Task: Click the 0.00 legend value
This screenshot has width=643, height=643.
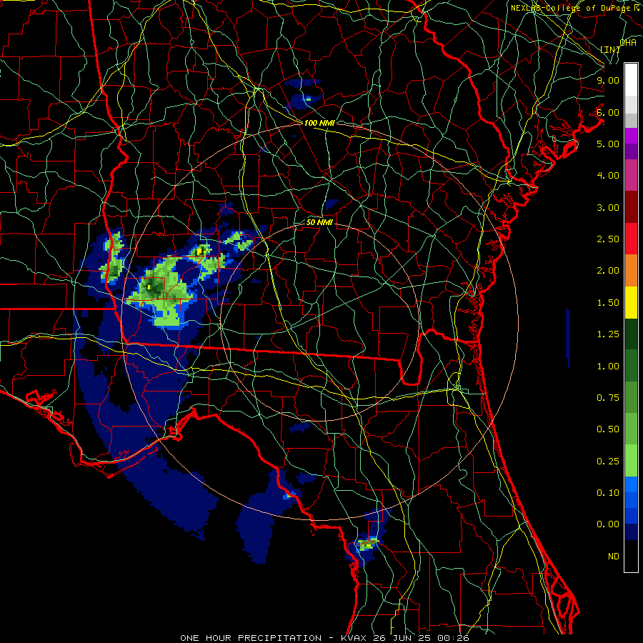Action: click(608, 524)
